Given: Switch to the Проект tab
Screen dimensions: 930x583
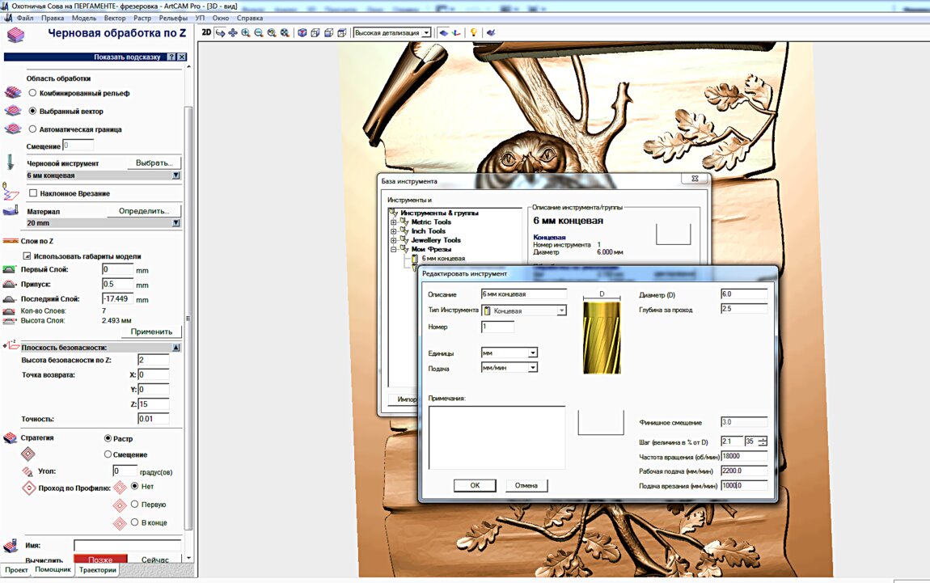Looking at the screenshot, I should [16, 570].
